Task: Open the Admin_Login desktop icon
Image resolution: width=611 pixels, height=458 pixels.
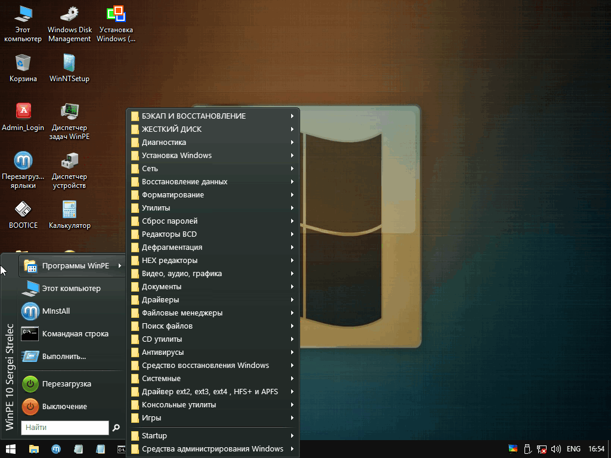Action: tap(23, 117)
